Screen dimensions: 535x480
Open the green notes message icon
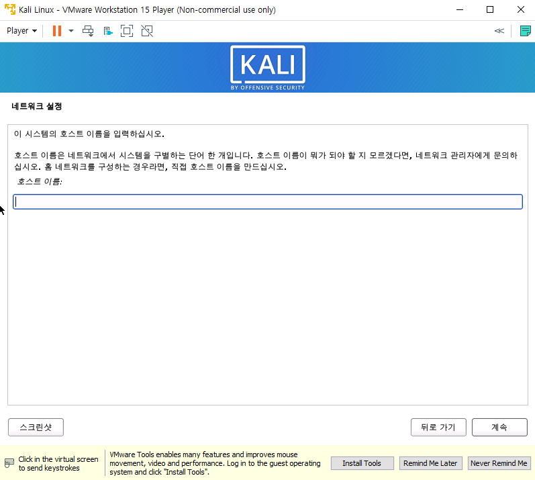525,31
